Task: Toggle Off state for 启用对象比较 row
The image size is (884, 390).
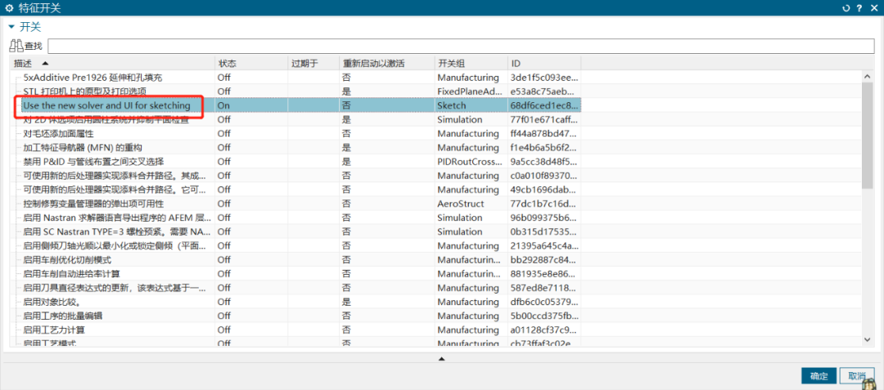Action: click(x=223, y=302)
